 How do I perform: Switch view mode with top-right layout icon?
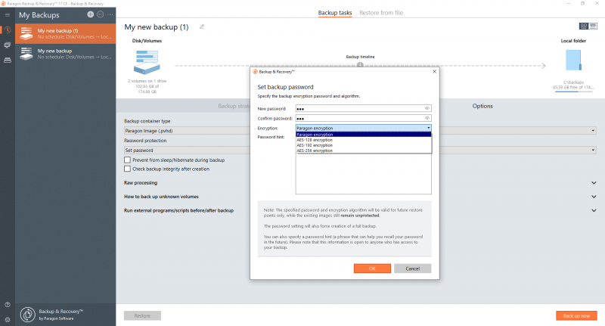tap(588, 26)
